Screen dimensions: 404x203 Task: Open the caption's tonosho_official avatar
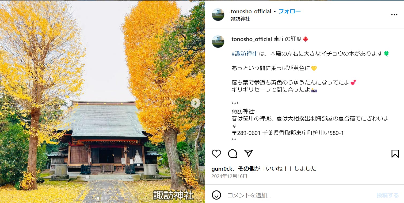[218, 42]
